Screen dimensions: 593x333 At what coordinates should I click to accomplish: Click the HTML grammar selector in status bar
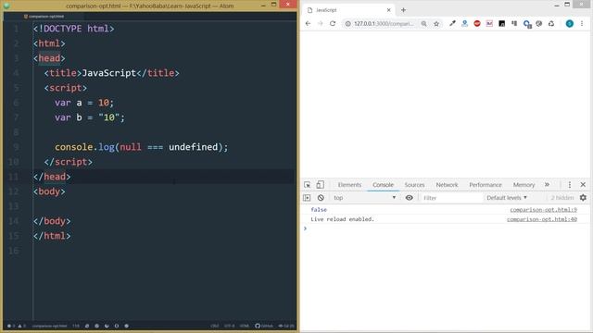245,326
